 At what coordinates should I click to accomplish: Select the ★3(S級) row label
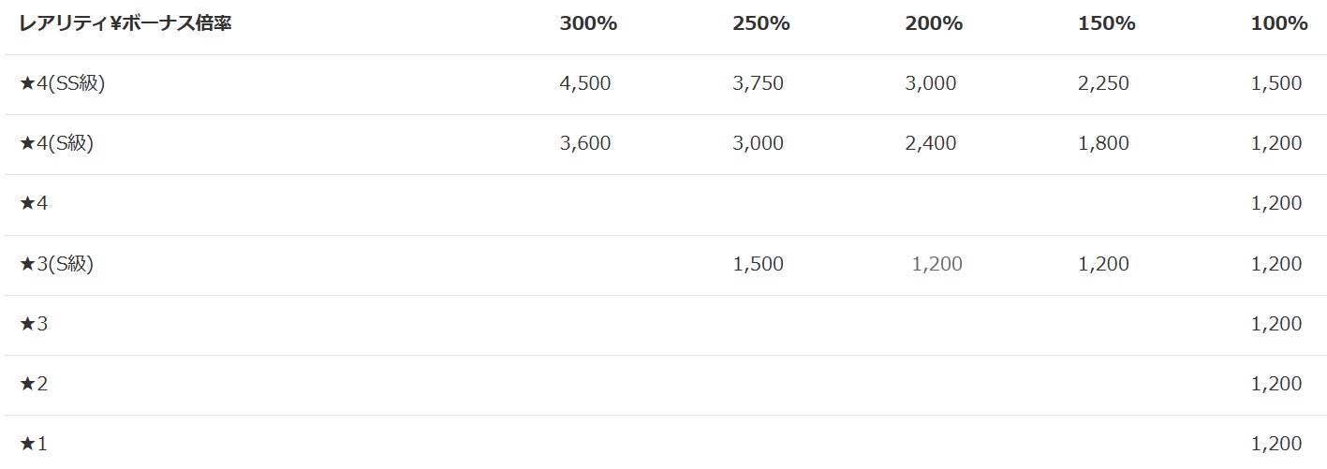point(56,264)
